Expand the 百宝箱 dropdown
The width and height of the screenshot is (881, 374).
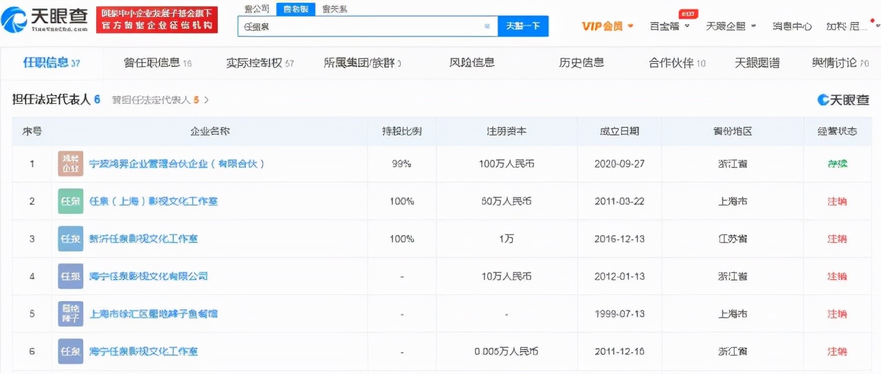coord(670,26)
